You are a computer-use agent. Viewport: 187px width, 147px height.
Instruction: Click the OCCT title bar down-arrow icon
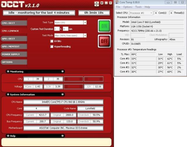click(102, 3)
